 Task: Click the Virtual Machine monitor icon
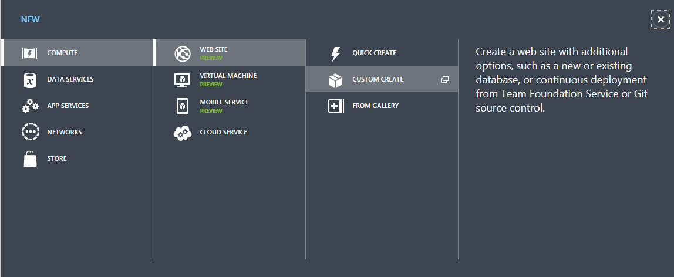pos(182,80)
